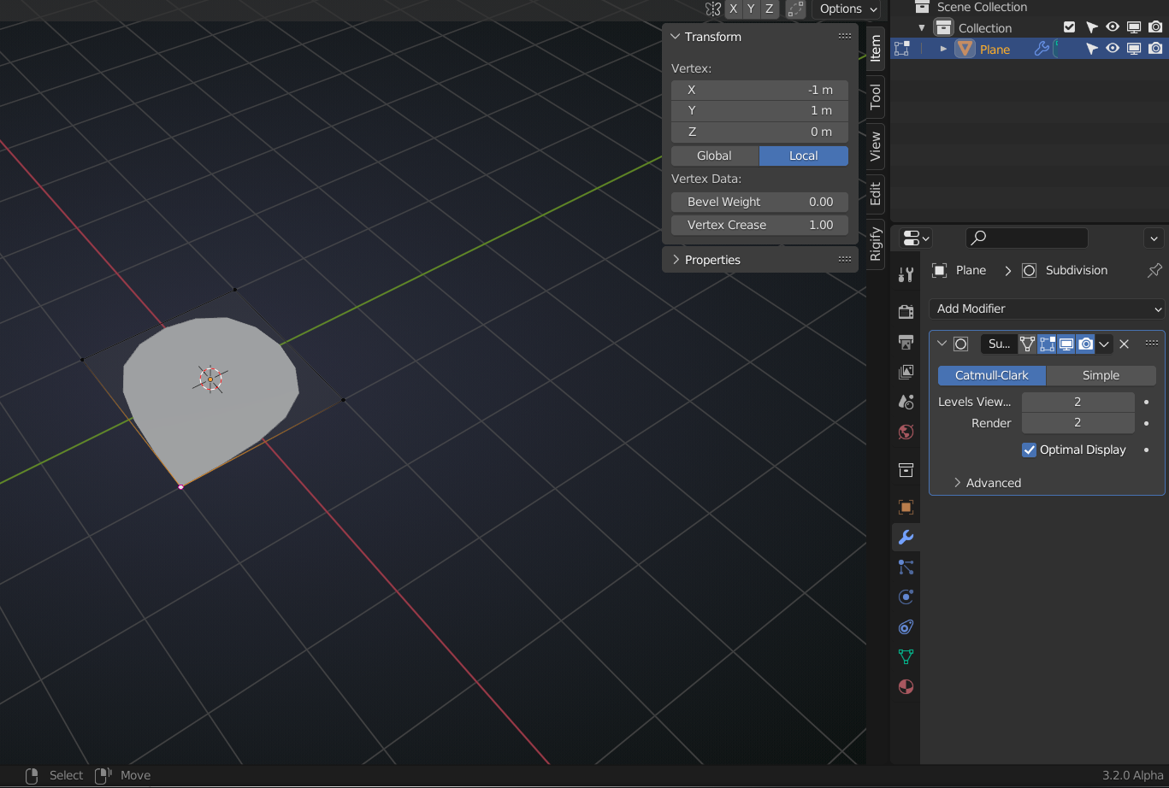Open the Scene properties tab icon
This screenshot has height=788, width=1169.
(906, 402)
